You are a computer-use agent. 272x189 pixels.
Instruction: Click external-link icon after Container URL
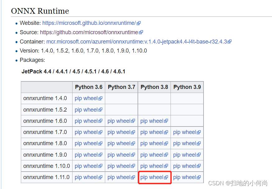coord(229,42)
